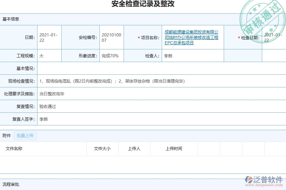Viewport: 286px width, 190px height.
Task: Click the red asterisk beside 检查日期
Action: (x=238, y=38)
